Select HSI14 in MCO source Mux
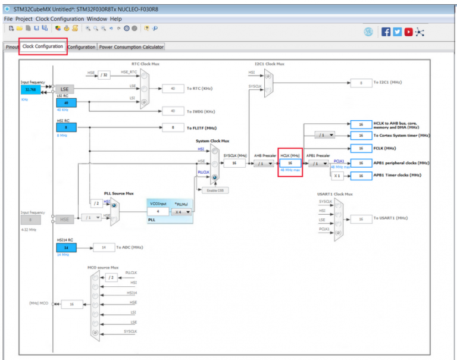 [x=95, y=296]
